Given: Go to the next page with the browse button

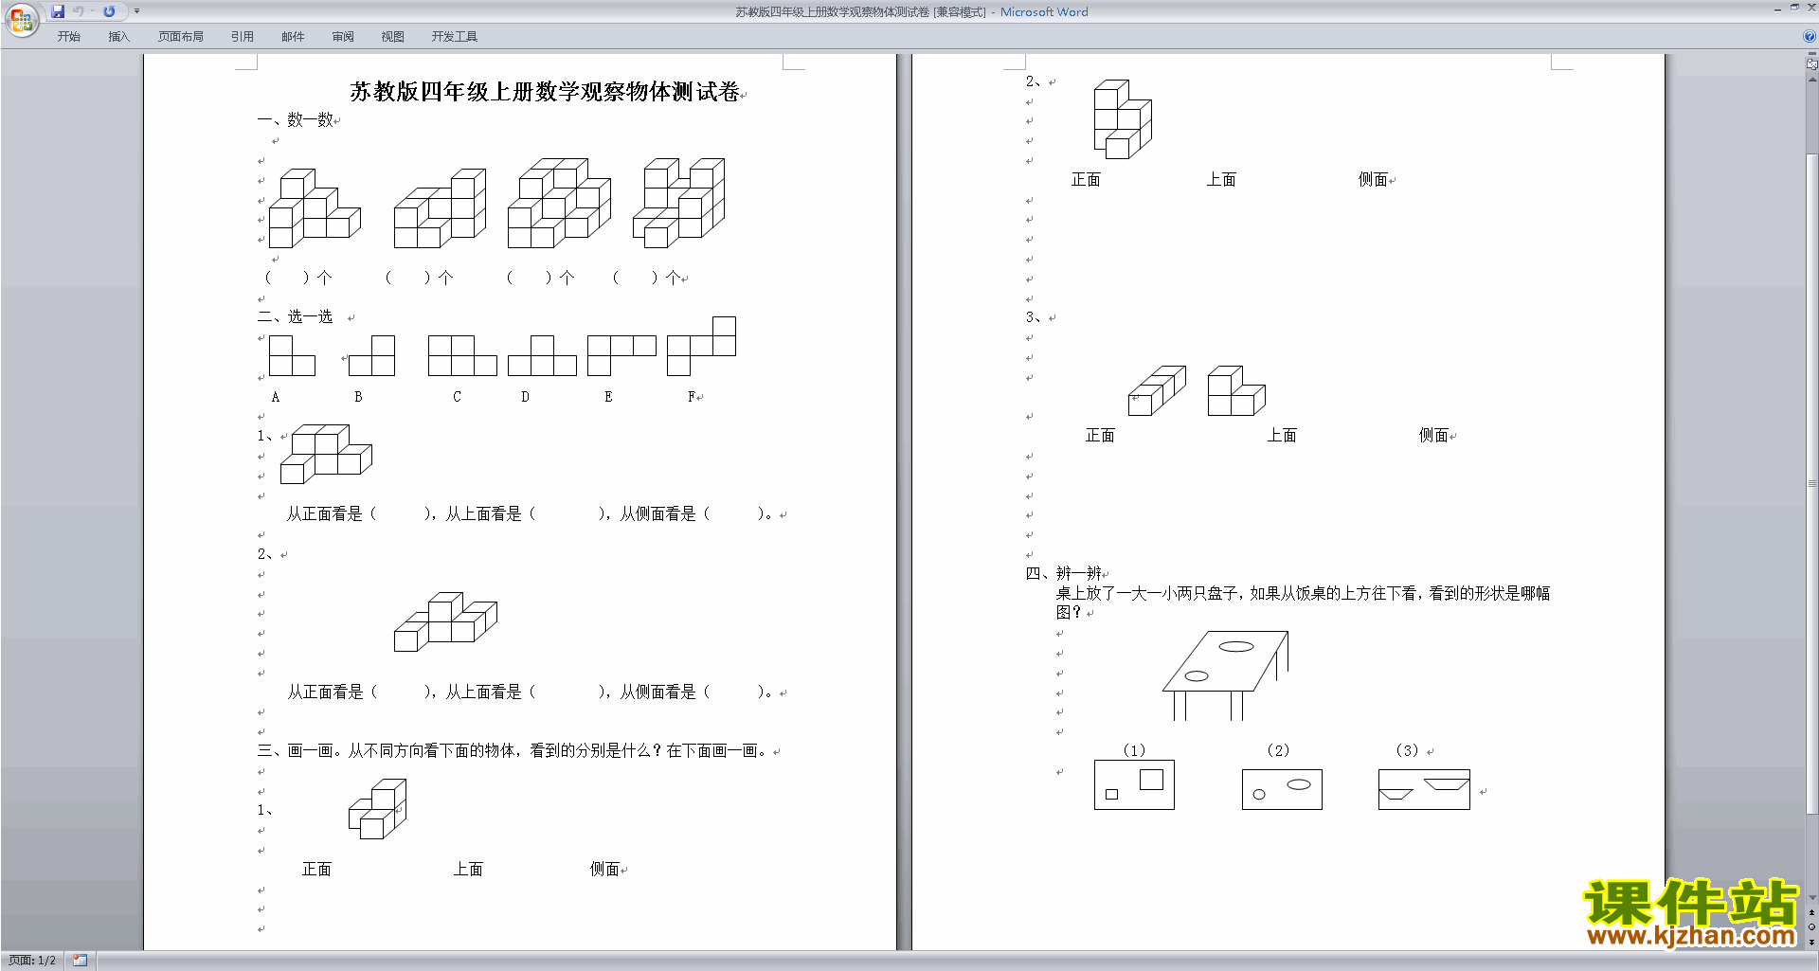Looking at the screenshot, I should point(1811,942).
